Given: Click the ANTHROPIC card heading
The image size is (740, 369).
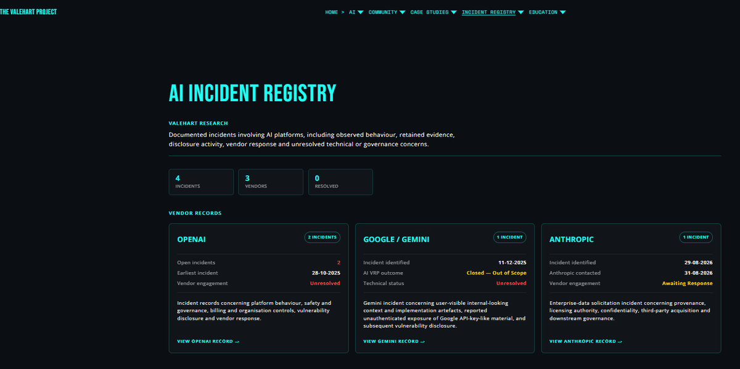Looking at the screenshot, I should (x=572, y=239).
